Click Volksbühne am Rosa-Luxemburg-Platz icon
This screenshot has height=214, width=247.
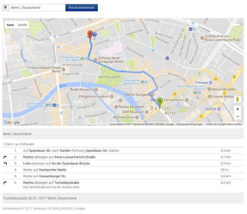[202, 38]
